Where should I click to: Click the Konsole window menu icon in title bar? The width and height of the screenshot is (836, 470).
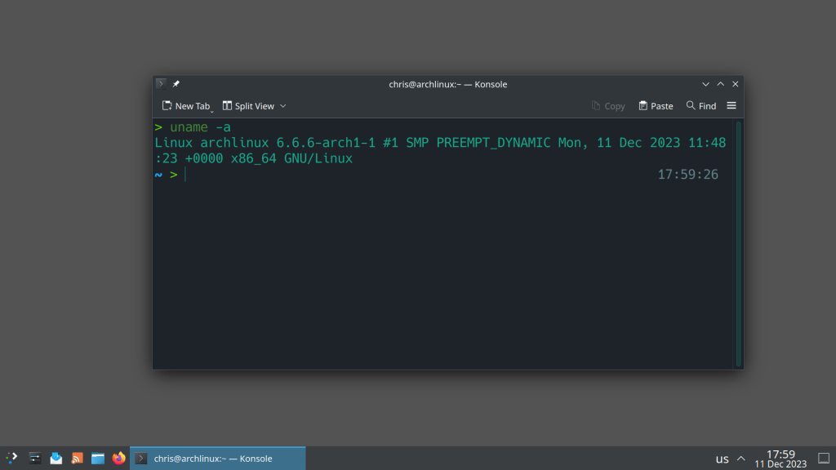coord(161,84)
